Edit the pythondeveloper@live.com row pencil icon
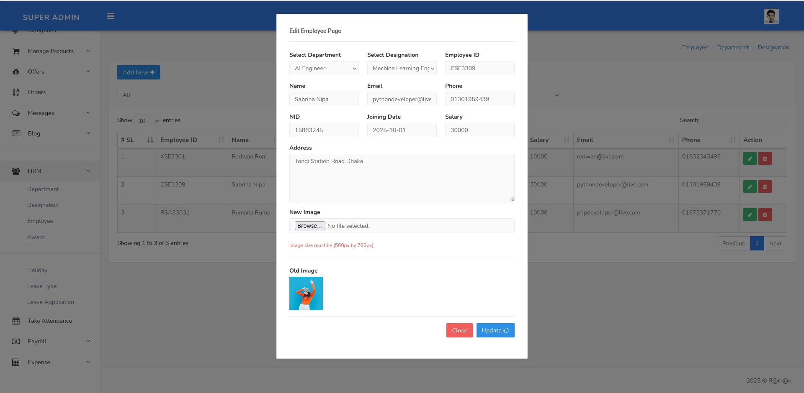 point(750,186)
